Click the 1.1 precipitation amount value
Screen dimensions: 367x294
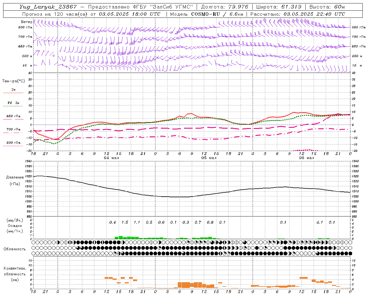pos(137,222)
